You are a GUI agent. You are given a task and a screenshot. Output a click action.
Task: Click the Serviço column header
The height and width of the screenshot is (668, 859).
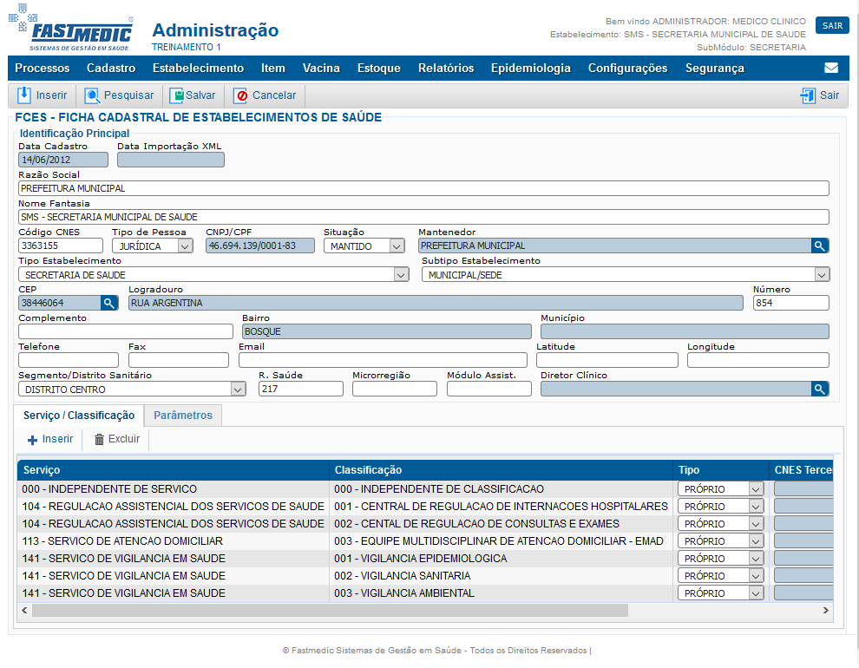174,470
